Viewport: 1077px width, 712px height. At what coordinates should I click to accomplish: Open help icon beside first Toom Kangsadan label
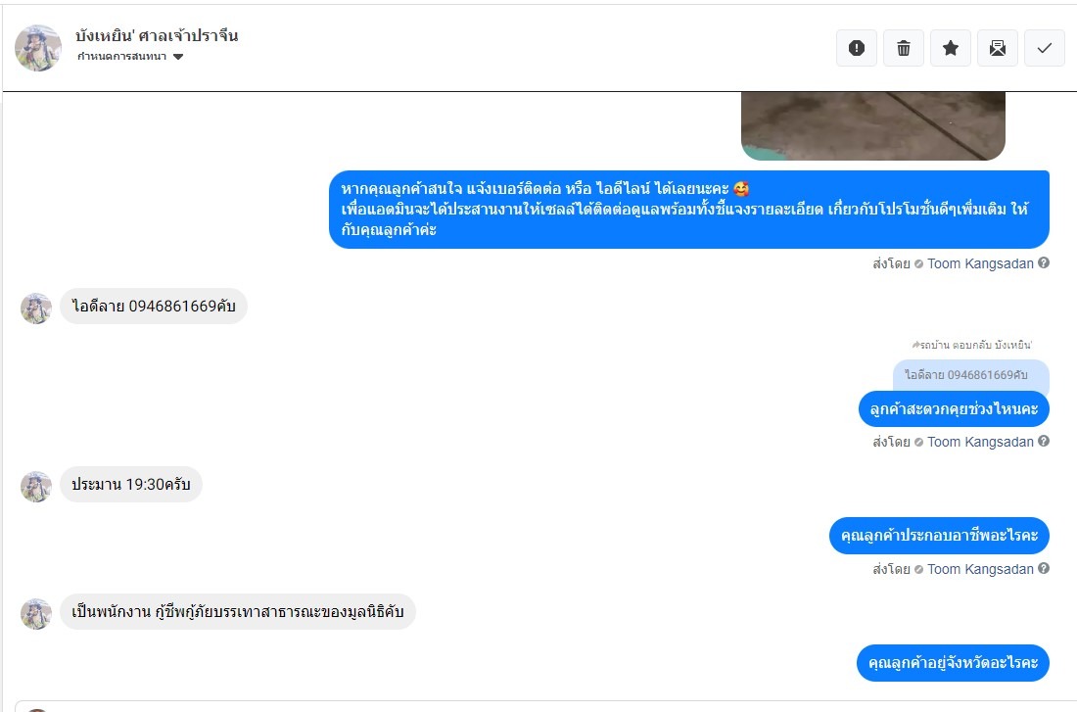[1044, 262]
